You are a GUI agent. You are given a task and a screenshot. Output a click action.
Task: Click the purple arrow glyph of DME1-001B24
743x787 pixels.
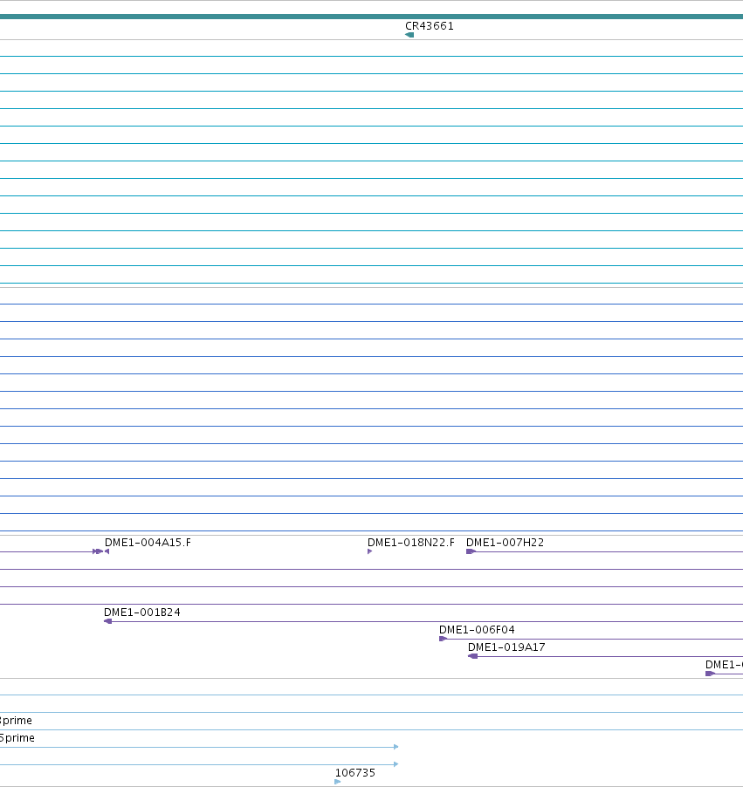coord(107,621)
